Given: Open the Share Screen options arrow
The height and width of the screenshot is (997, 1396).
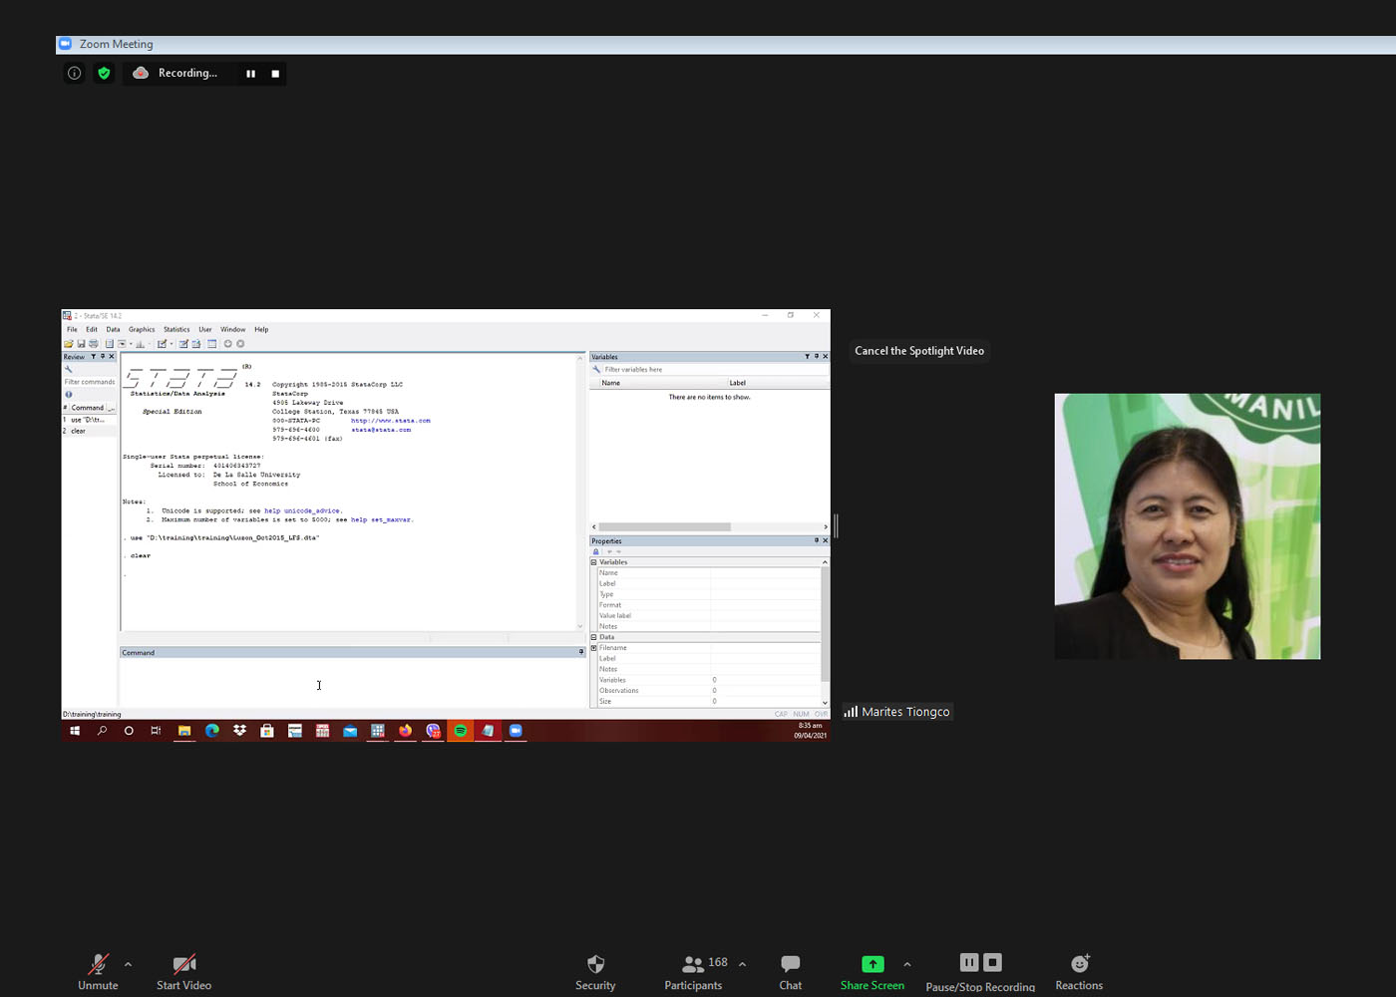Looking at the screenshot, I should (906, 964).
